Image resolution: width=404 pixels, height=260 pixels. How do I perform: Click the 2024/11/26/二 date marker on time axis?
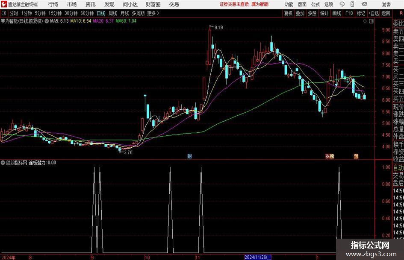tap(258, 257)
